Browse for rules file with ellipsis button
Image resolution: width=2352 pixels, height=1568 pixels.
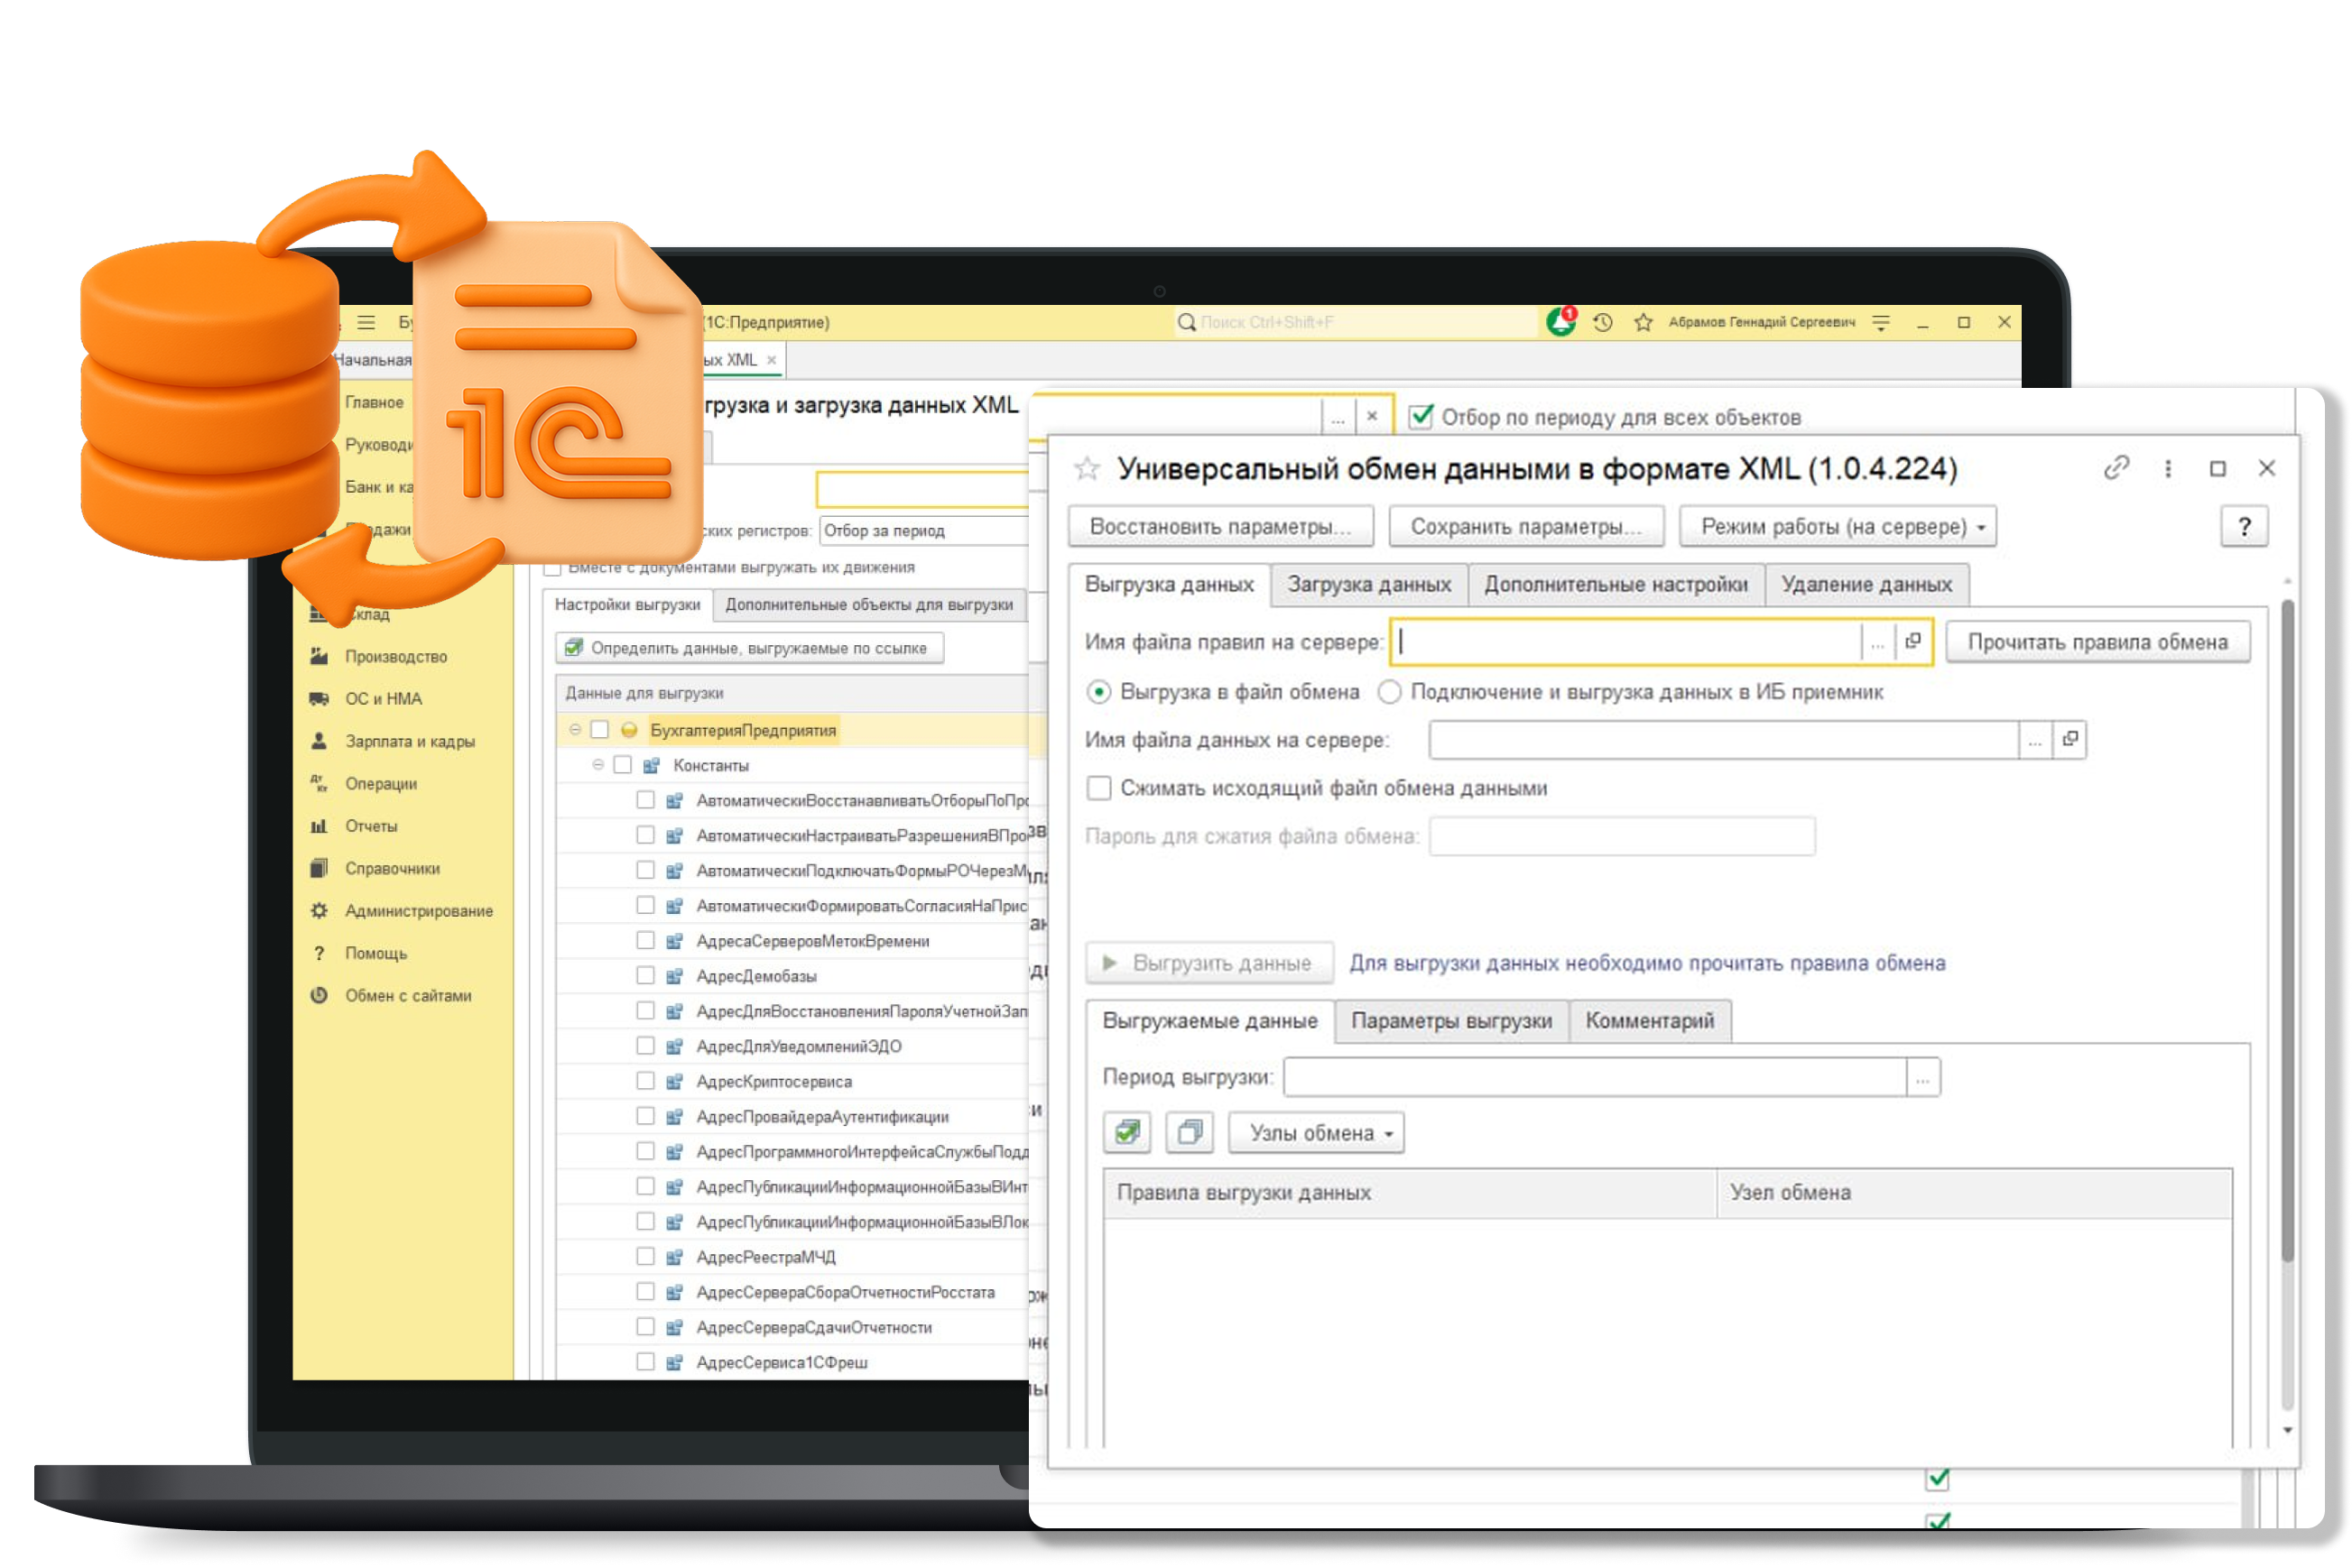(x=1878, y=642)
